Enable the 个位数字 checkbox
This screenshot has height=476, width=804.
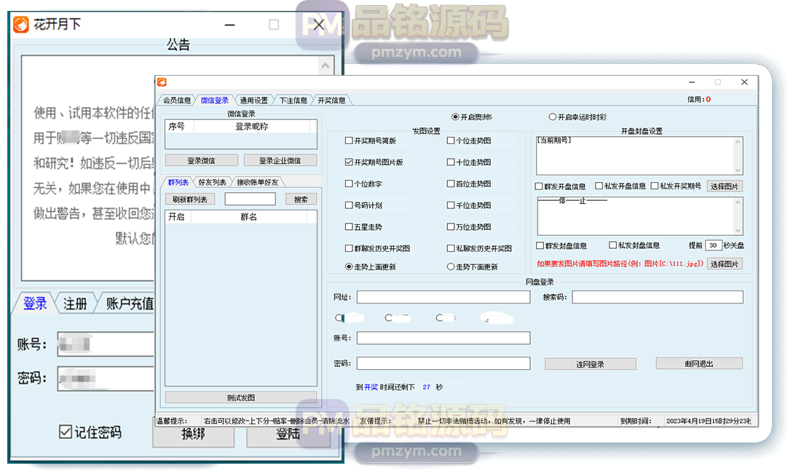[x=349, y=183]
